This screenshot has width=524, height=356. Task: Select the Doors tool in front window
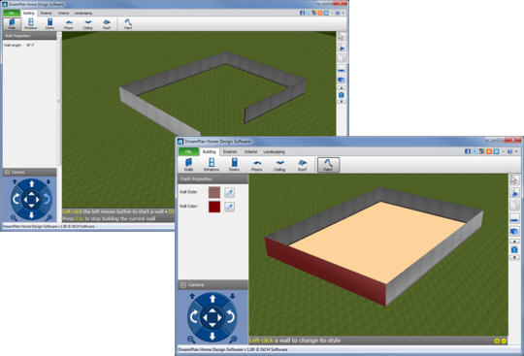coord(234,165)
